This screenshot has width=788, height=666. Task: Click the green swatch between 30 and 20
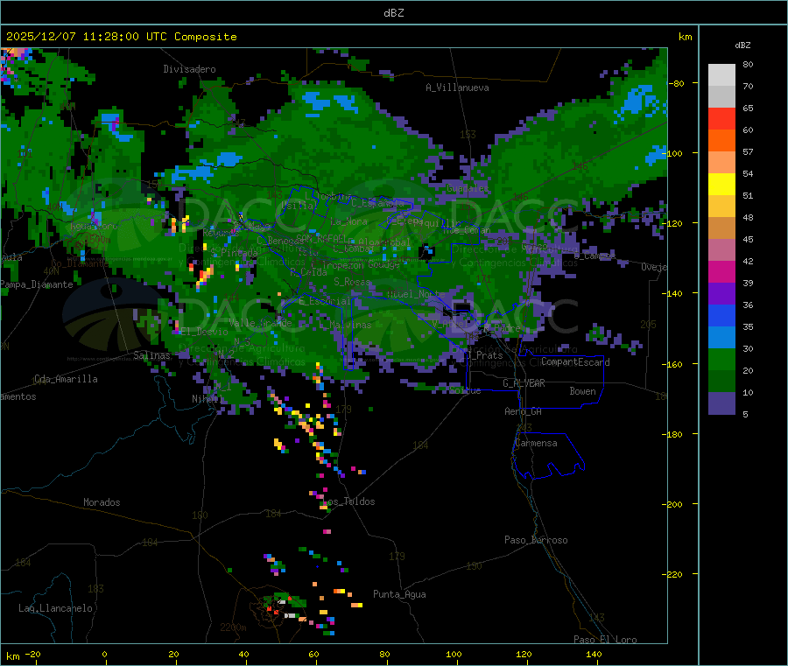(x=721, y=359)
